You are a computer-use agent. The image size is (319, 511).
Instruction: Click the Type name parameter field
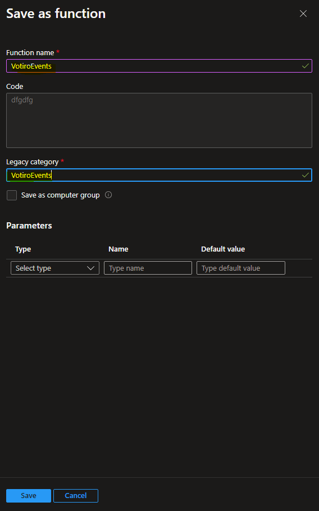pos(148,268)
